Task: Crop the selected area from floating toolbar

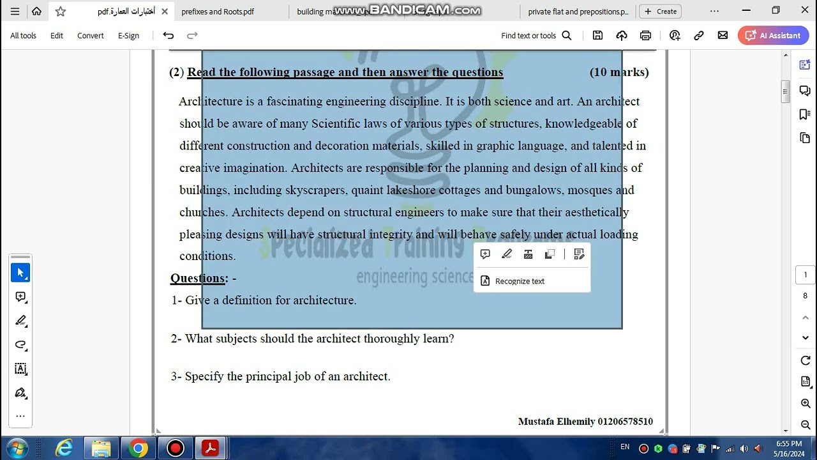Action: (x=550, y=254)
